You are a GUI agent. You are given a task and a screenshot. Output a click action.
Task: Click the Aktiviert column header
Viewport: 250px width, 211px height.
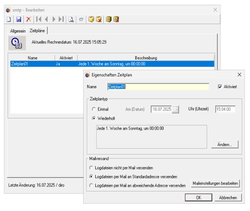coord(66,58)
